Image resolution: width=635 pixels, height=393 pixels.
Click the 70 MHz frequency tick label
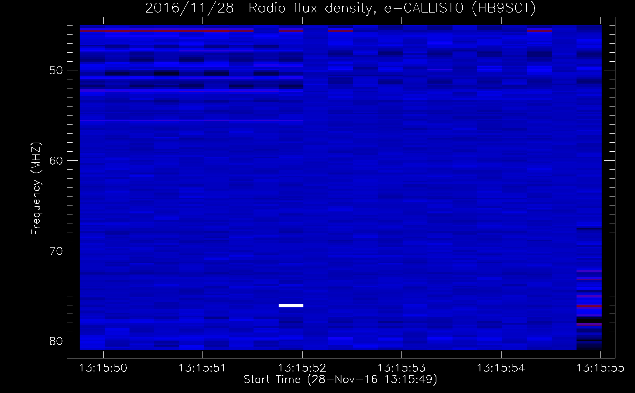pos(56,251)
